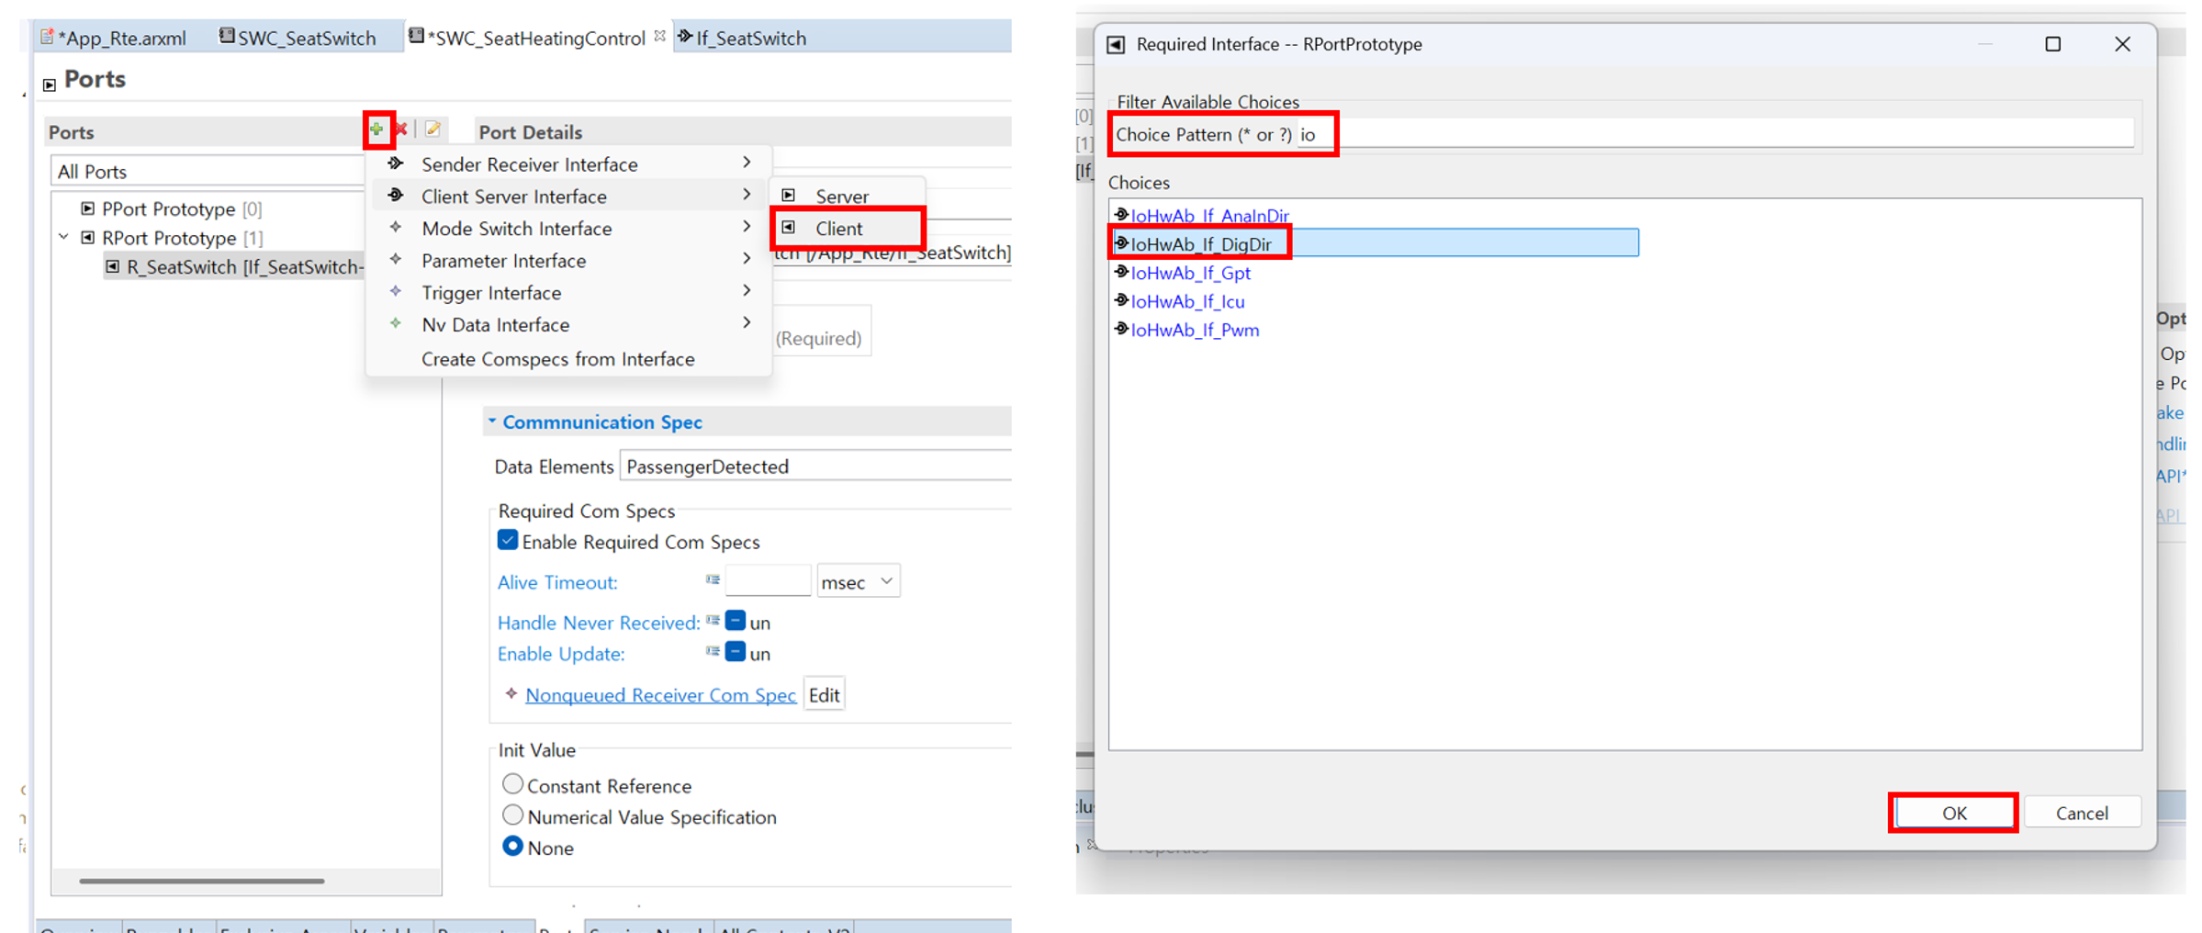Click the Ports section header icon
The width and height of the screenshot is (2202, 933).
50,84
